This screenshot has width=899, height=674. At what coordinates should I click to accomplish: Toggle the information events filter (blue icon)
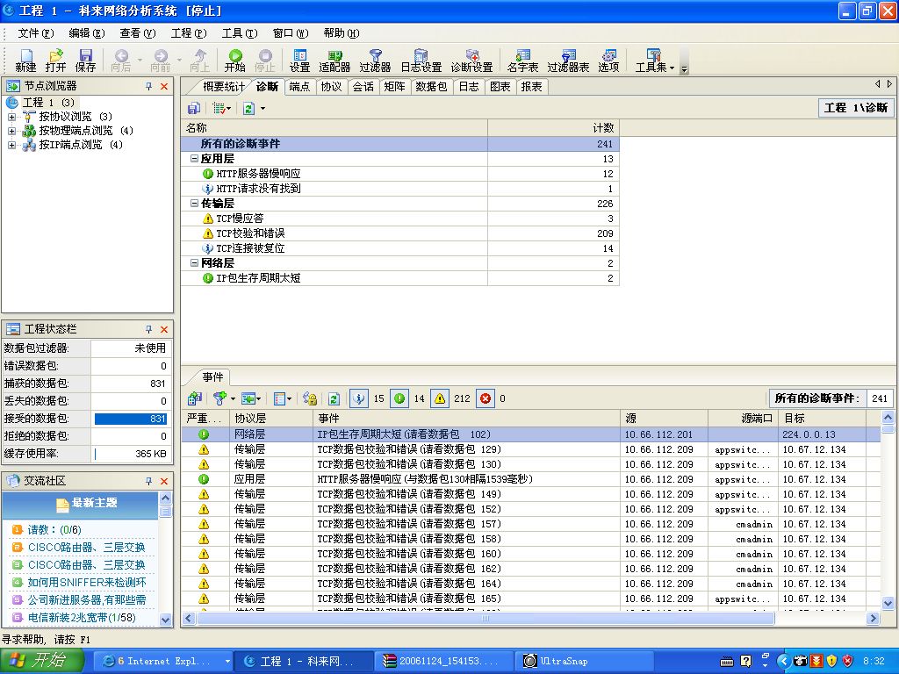click(359, 398)
